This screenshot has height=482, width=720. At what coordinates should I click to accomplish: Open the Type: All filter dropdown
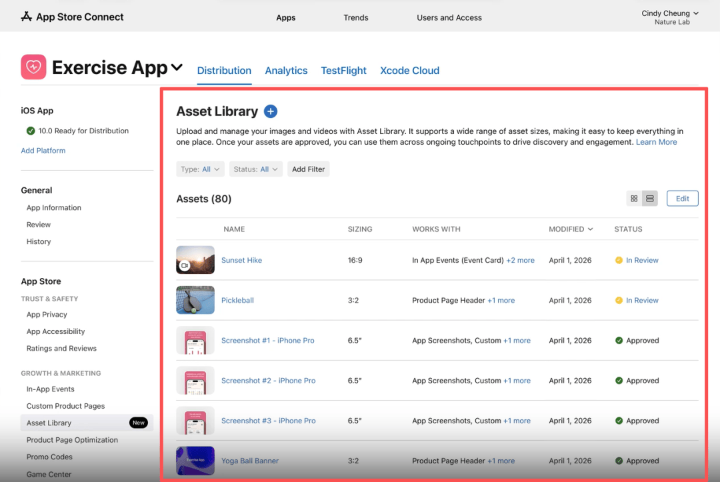pyautogui.click(x=200, y=169)
